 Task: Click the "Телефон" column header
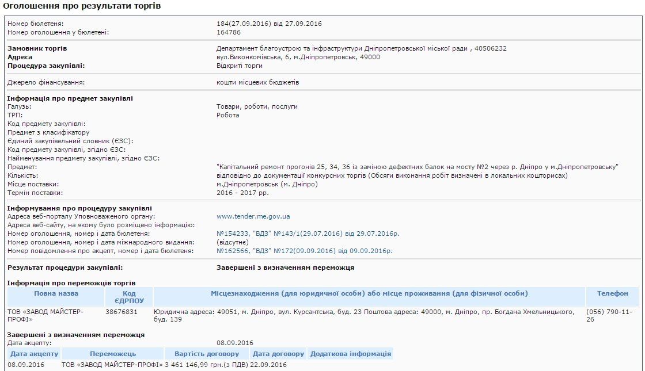(x=612, y=294)
